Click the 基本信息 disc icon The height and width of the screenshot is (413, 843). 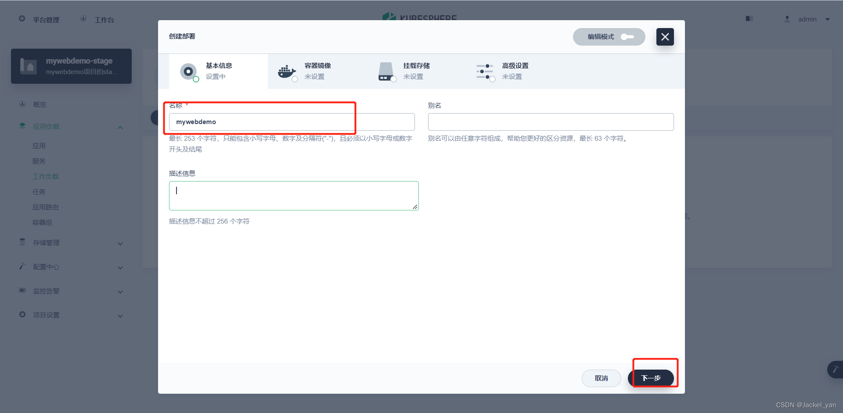188,71
